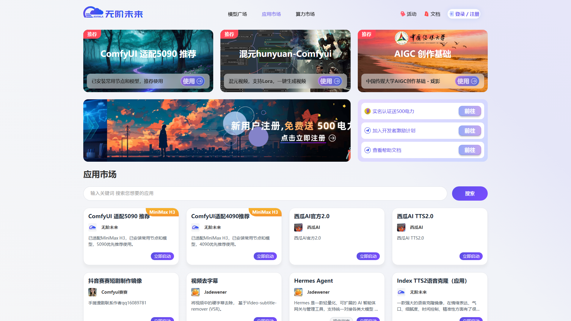This screenshot has height=321, width=571.
Task: Click MiniMax H3 badge on ComfyUI 适配5090 card
Action: 162,212
